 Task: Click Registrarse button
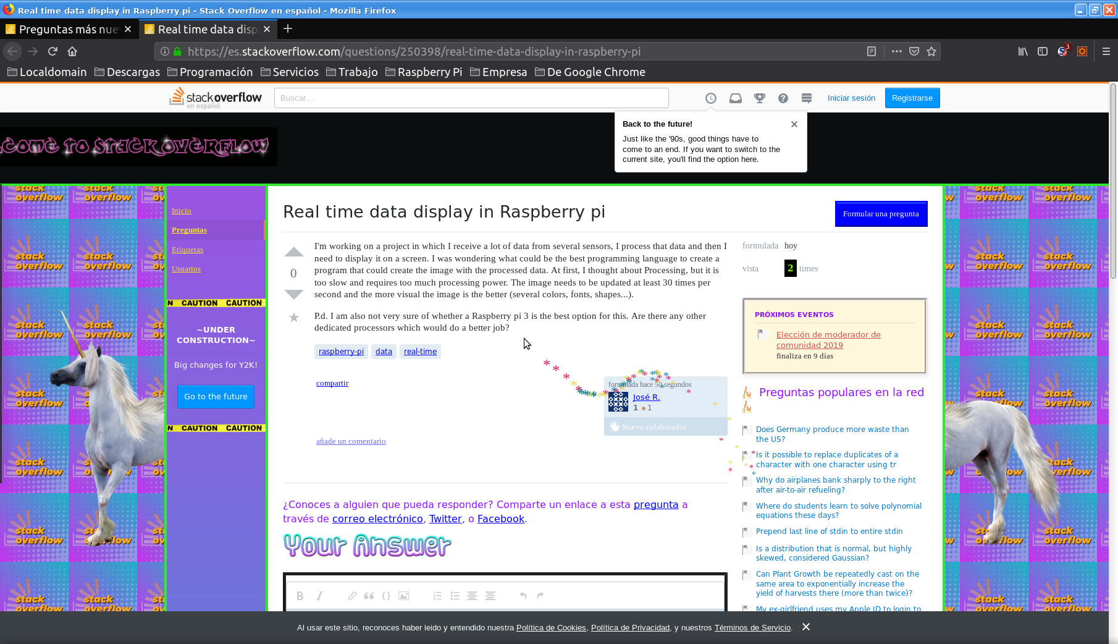coord(912,98)
